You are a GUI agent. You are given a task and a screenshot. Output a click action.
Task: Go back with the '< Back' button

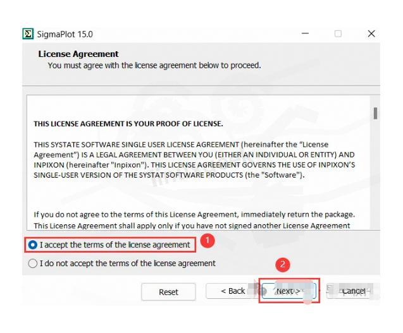pos(233,291)
